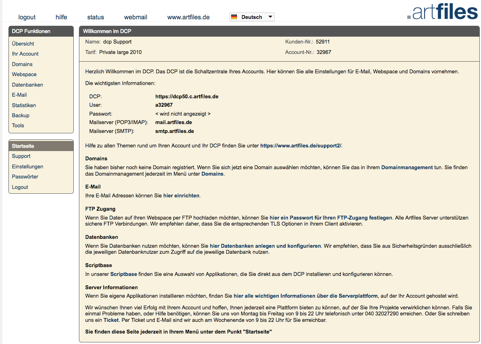Click the FTP Zugang heading
The image size is (481, 344).
[100, 209]
